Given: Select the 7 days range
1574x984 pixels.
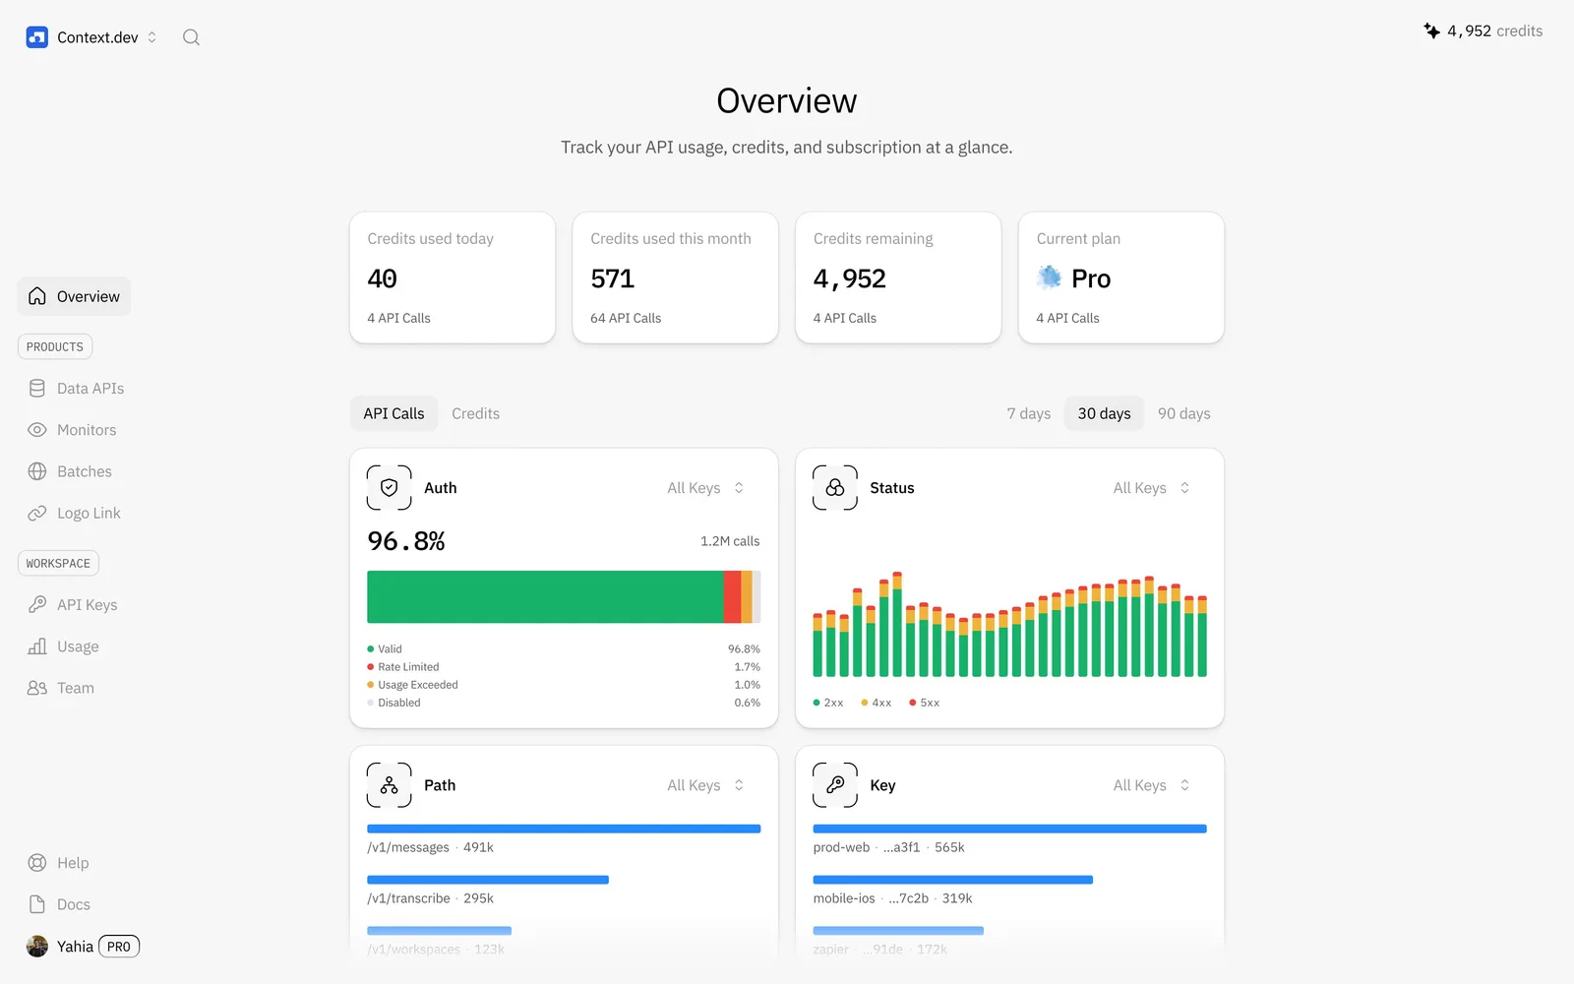Looking at the screenshot, I should point(1028,413).
